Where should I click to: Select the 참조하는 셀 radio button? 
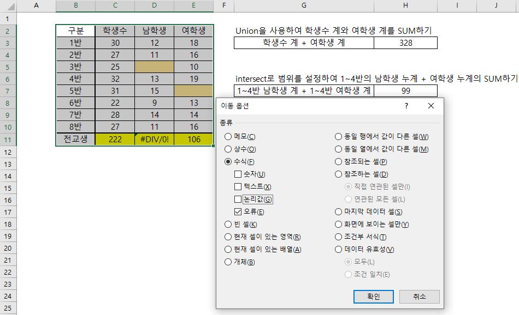point(338,173)
